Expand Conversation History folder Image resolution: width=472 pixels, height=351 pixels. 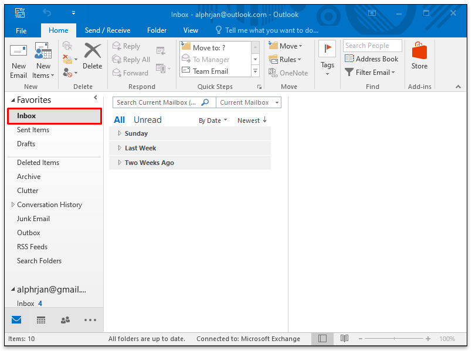[13, 205]
